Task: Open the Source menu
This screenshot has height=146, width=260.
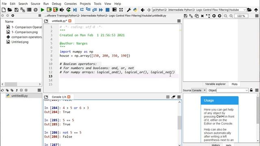Action: tap(35, 4)
